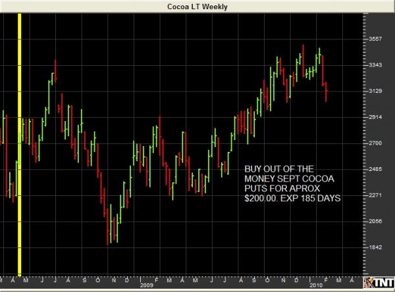Click the 2700 price axis label

coord(377,143)
